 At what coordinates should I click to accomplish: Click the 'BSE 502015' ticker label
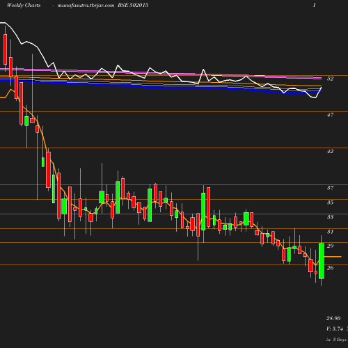133,5
